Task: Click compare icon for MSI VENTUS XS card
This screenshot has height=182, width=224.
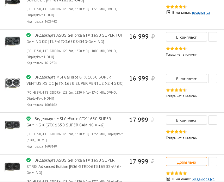Action: pos(213,79)
